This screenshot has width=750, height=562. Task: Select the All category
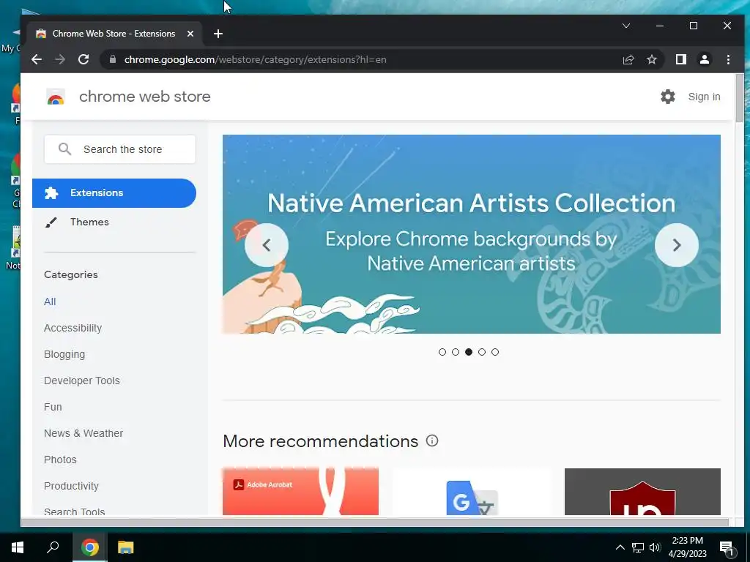(50, 301)
